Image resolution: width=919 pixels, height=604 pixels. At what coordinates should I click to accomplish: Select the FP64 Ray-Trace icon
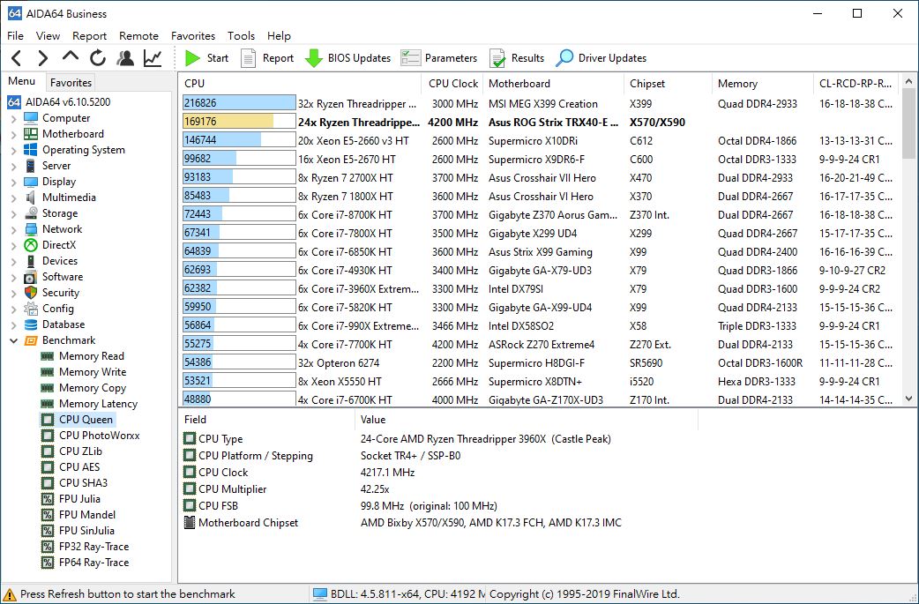click(48, 563)
